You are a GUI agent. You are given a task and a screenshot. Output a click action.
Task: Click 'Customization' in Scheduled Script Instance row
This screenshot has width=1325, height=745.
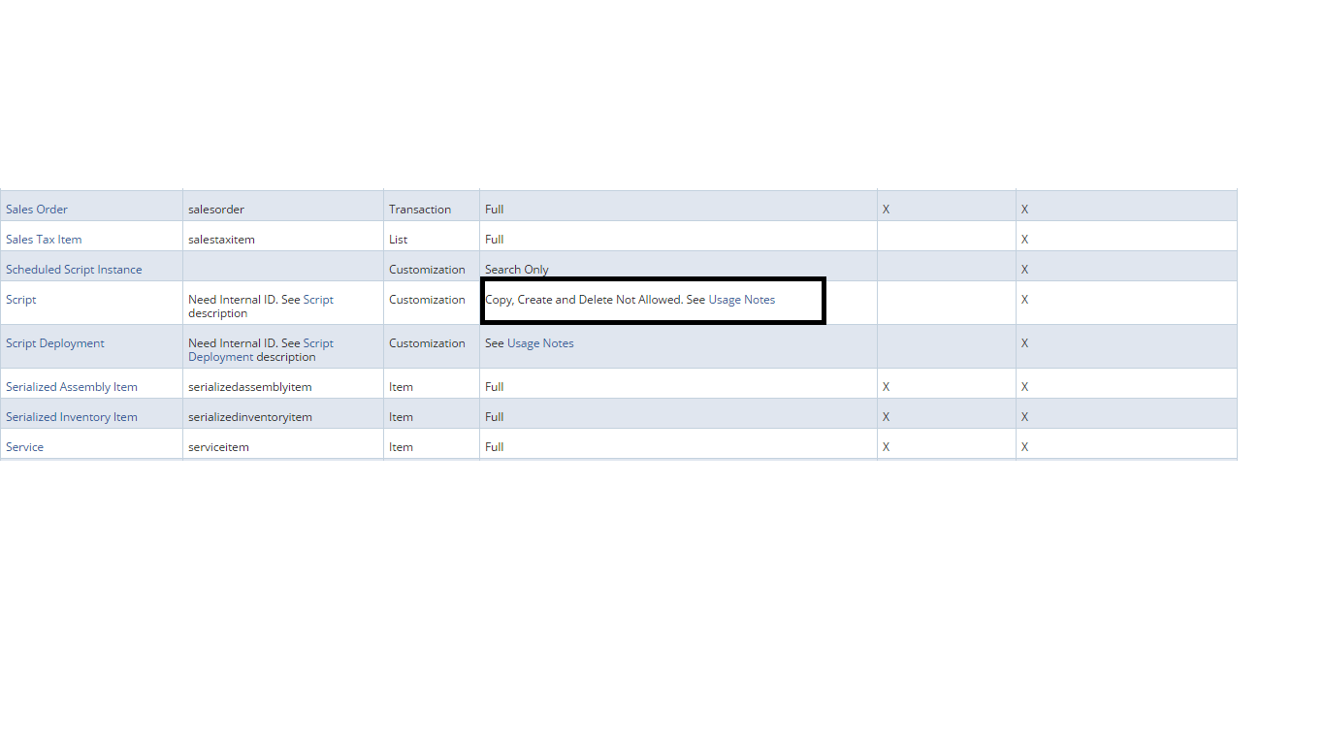[x=428, y=270]
